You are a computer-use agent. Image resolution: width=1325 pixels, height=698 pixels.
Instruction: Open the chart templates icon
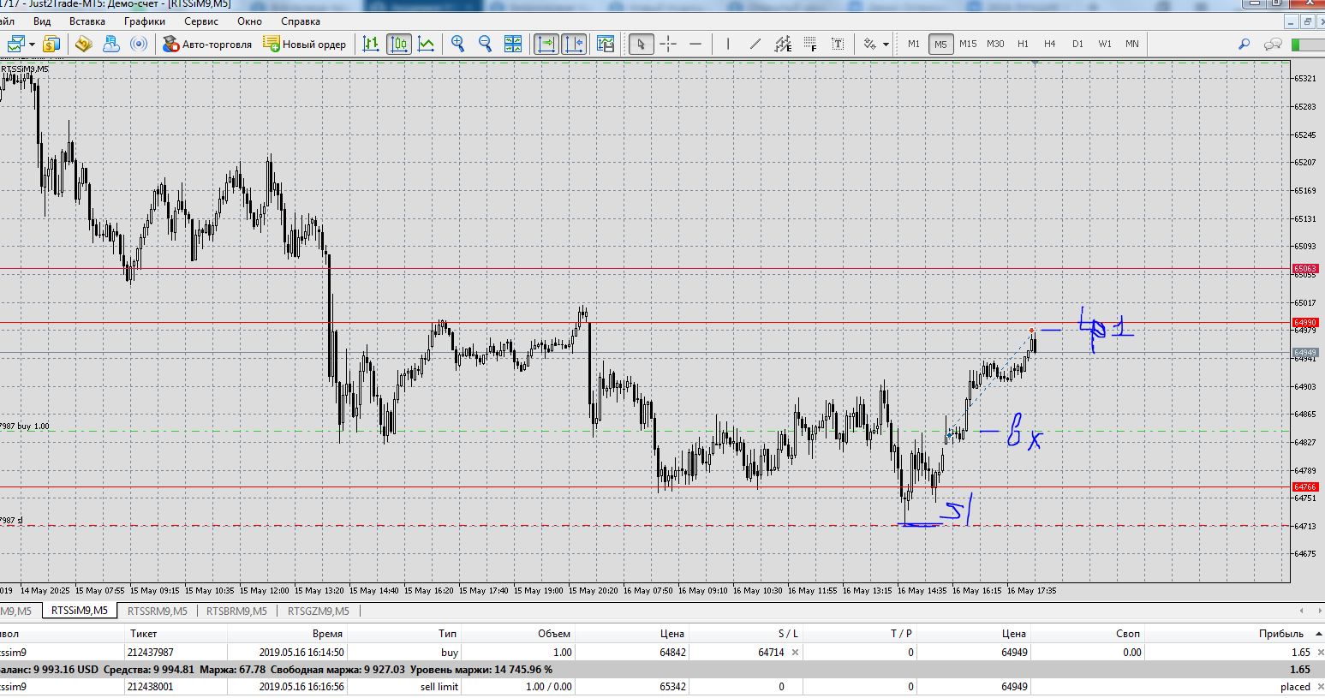606,44
